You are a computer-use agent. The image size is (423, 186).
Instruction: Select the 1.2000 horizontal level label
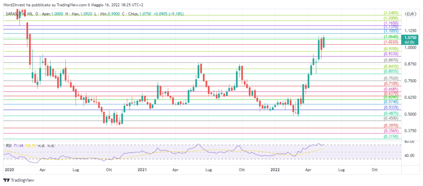point(391,19)
